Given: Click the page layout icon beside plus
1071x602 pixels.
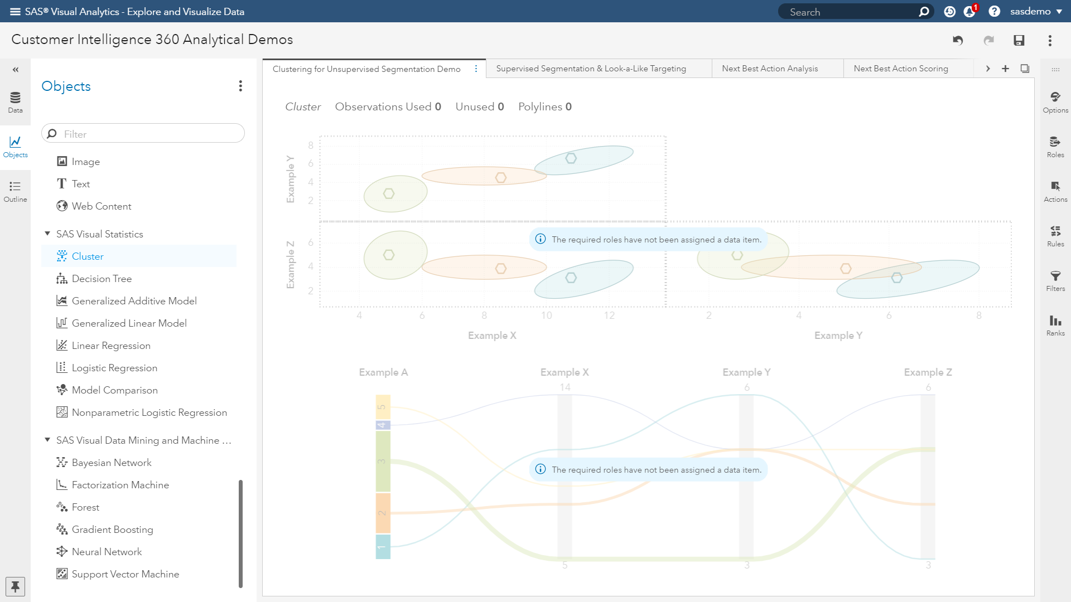Looking at the screenshot, I should [1025, 69].
